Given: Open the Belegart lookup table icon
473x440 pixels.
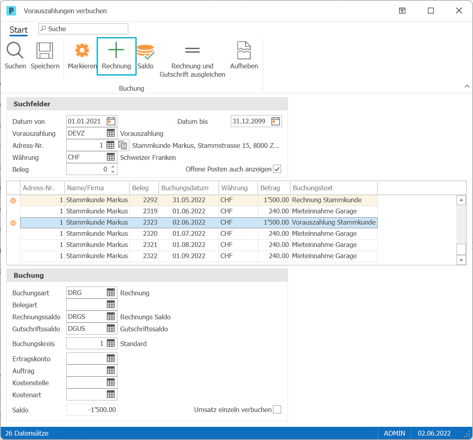Looking at the screenshot, I should point(111,305).
